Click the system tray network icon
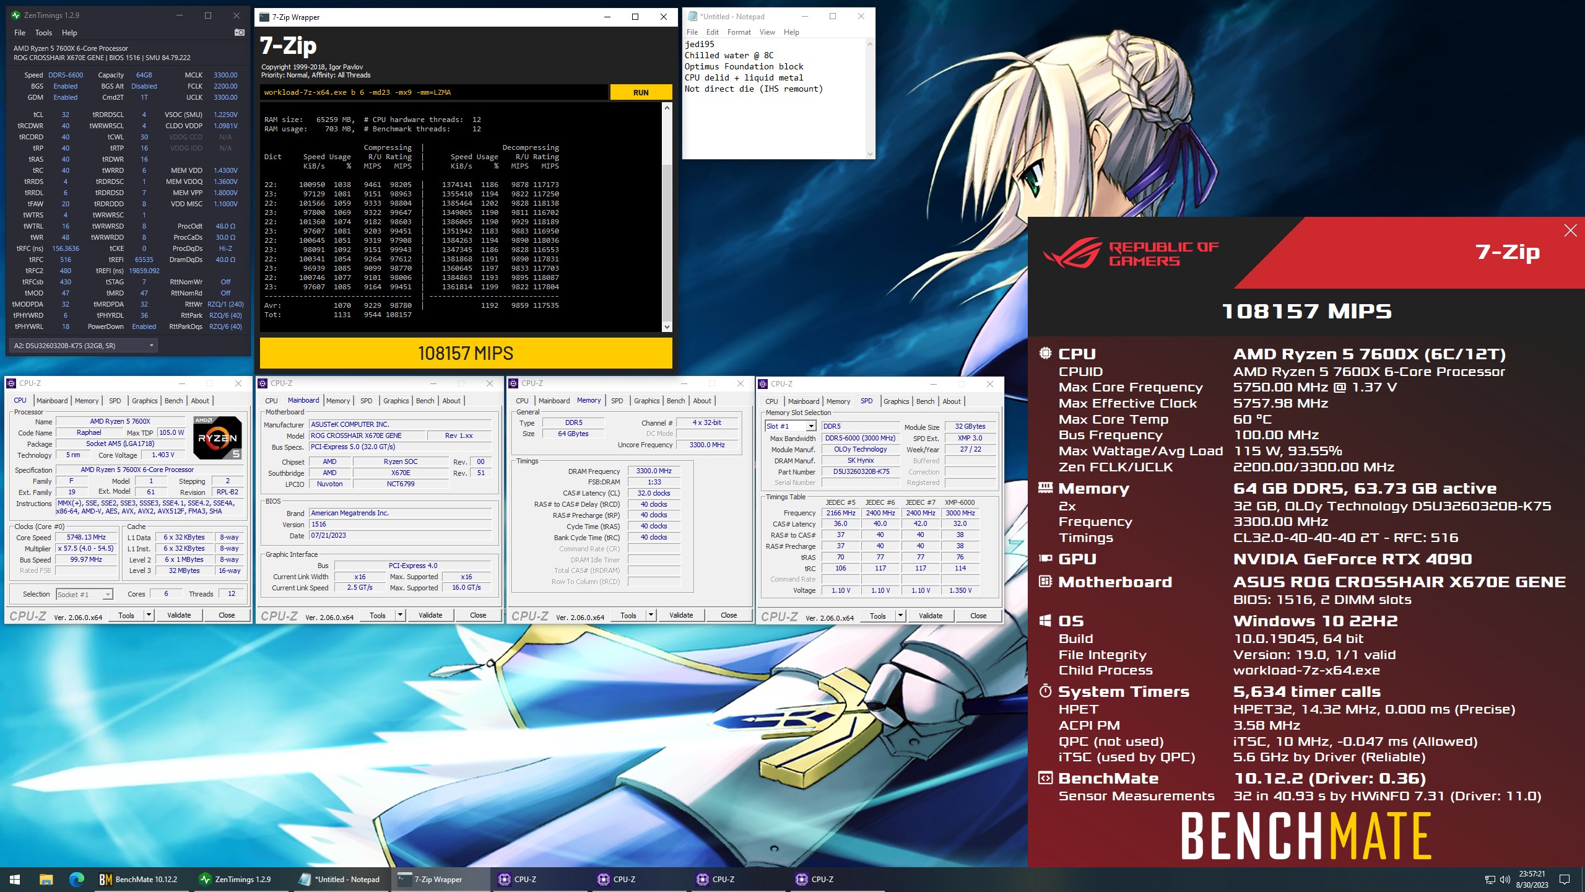Viewport: 1585px width, 892px height. point(1490,880)
